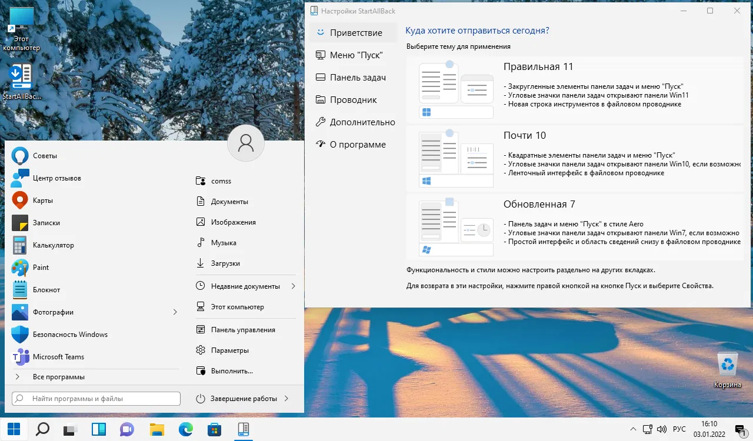Select the Правильная 11 theme card
This screenshot has width=753, height=441.
(x=575, y=89)
